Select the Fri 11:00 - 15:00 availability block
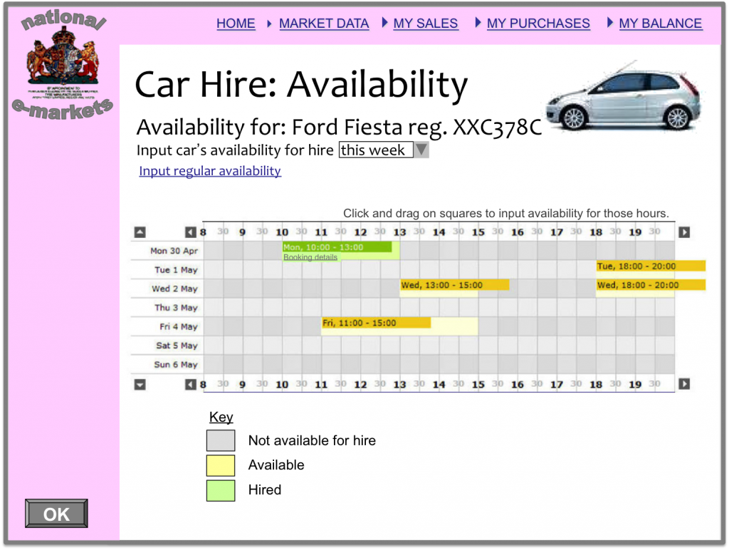The image size is (729, 550). (376, 323)
